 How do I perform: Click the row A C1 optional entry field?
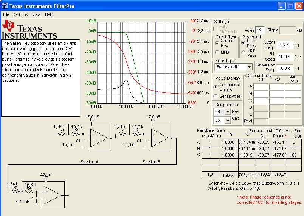(261, 87)
